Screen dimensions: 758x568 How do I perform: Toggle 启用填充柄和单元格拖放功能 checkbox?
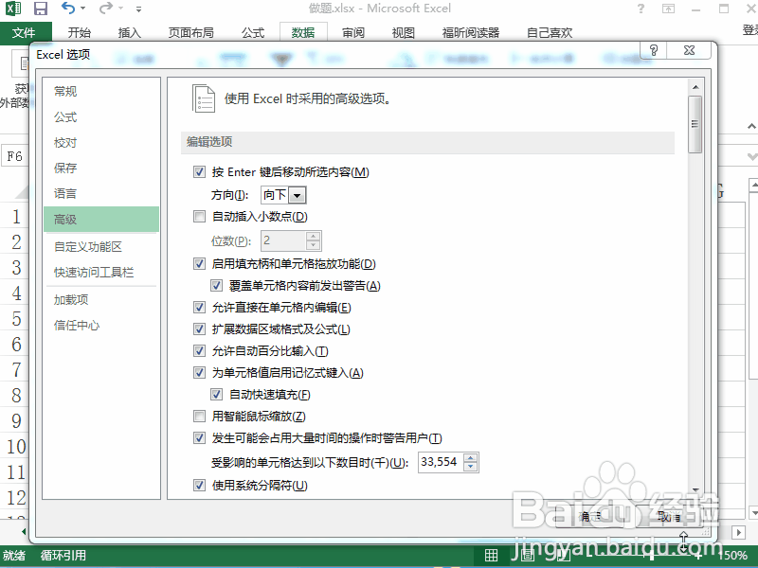(199, 264)
